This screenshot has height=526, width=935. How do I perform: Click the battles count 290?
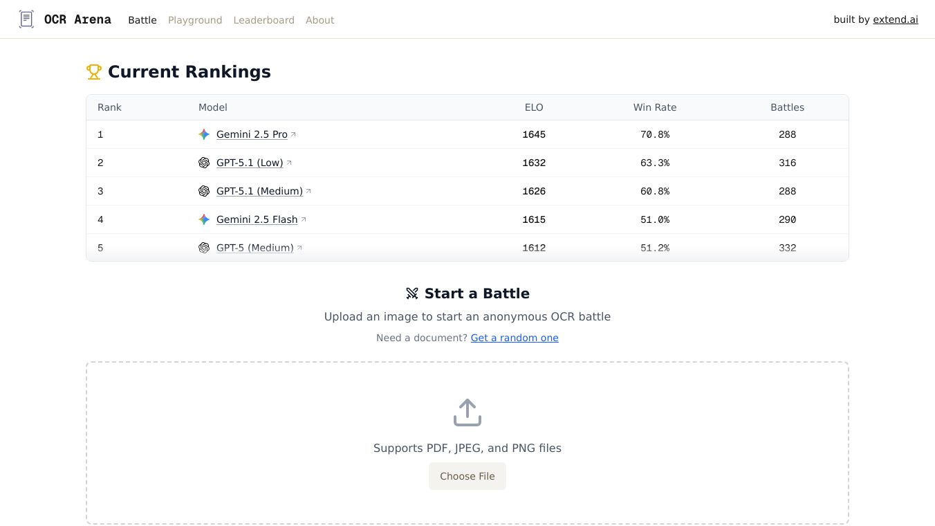click(x=788, y=219)
